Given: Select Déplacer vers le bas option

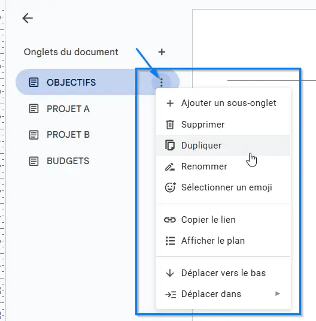Looking at the screenshot, I should coord(223,273).
